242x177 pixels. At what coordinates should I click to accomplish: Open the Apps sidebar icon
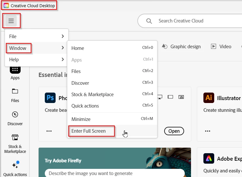(x=15, y=70)
